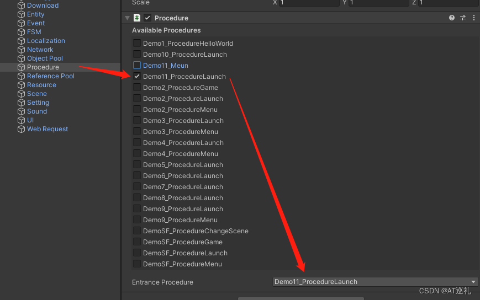Select Reference Pool in the hierarchy

pos(51,76)
